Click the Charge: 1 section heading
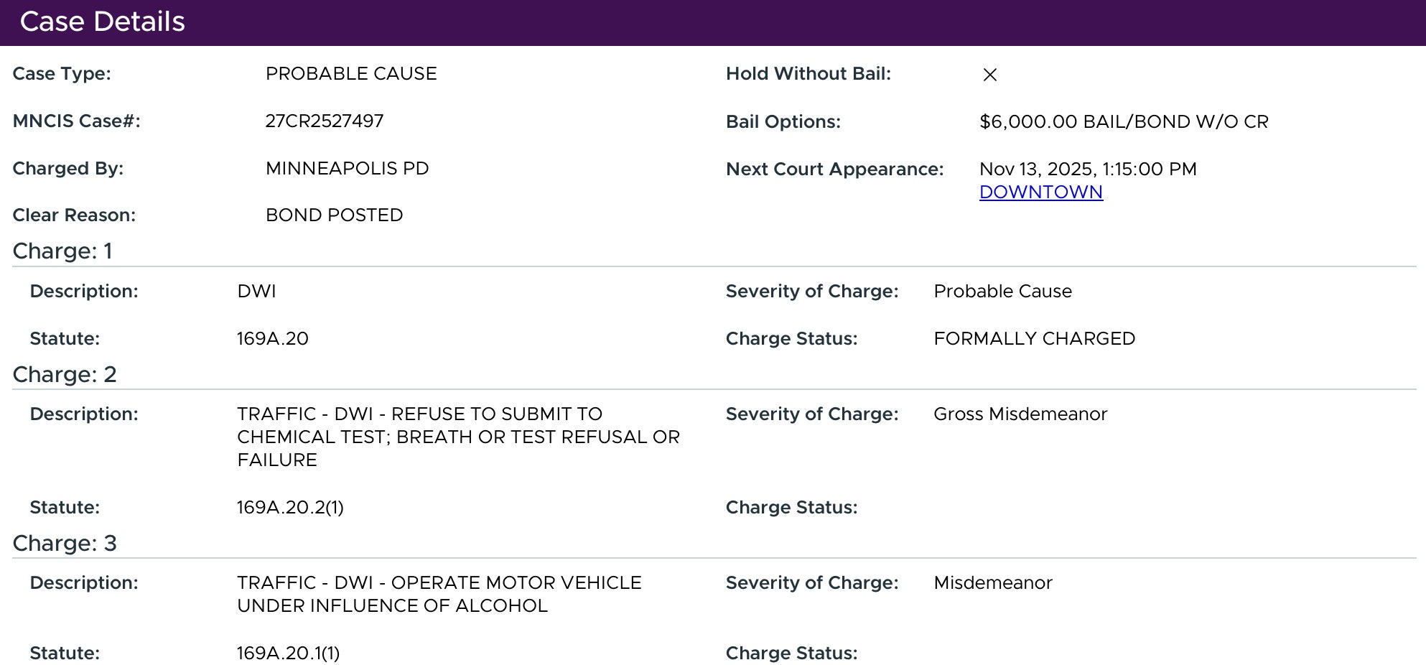This screenshot has width=1426, height=665. [x=62, y=251]
